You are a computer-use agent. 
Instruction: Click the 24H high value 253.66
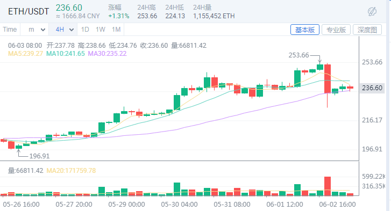tap(147, 16)
